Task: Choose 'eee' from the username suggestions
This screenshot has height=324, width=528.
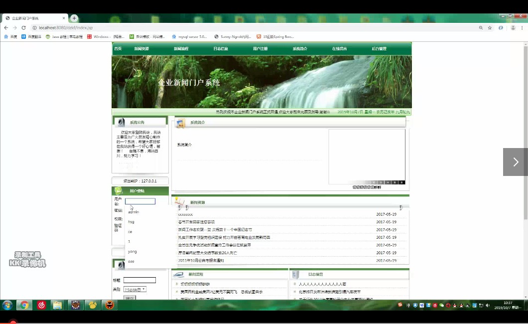Action: click(x=151, y=261)
